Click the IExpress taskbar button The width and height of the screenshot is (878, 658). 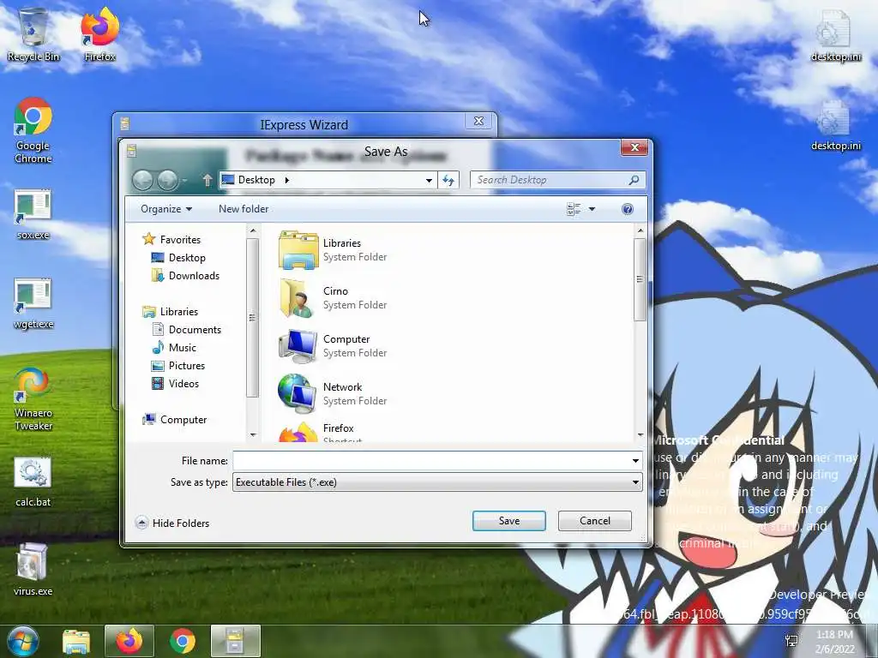[235, 641]
